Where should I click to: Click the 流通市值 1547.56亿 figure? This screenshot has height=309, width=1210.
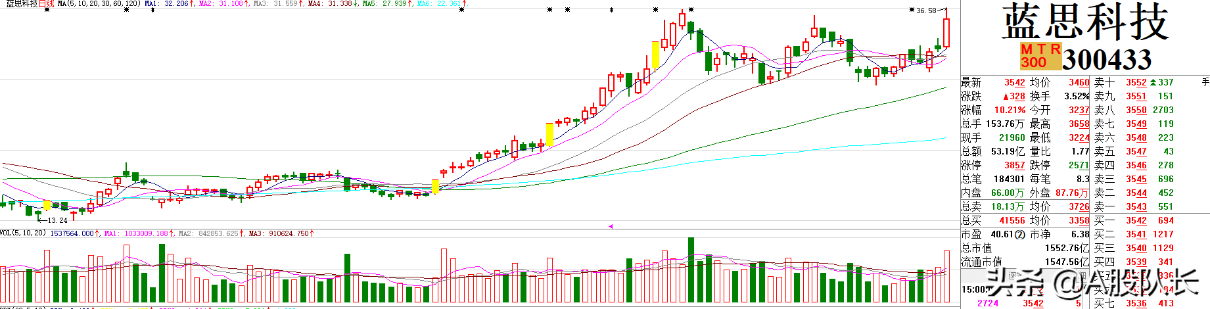1066,262
